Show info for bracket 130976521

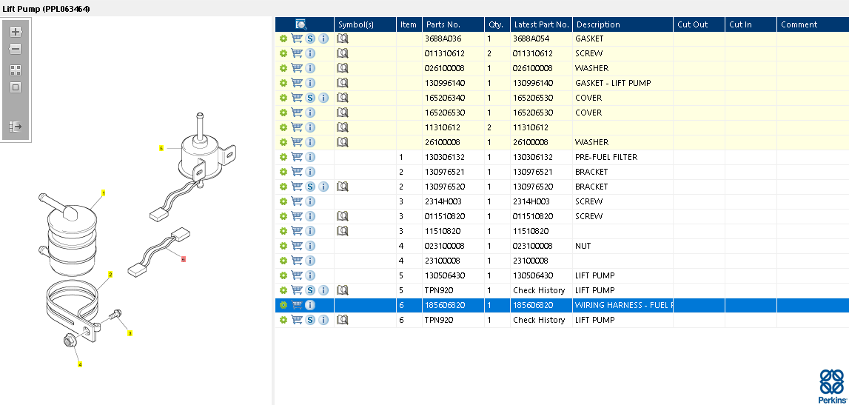[309, 172]
